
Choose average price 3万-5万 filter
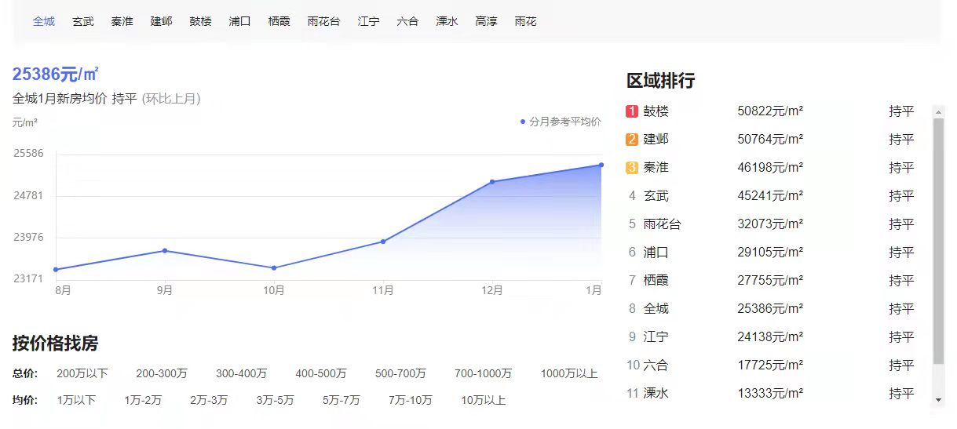(x=275, y=401)
